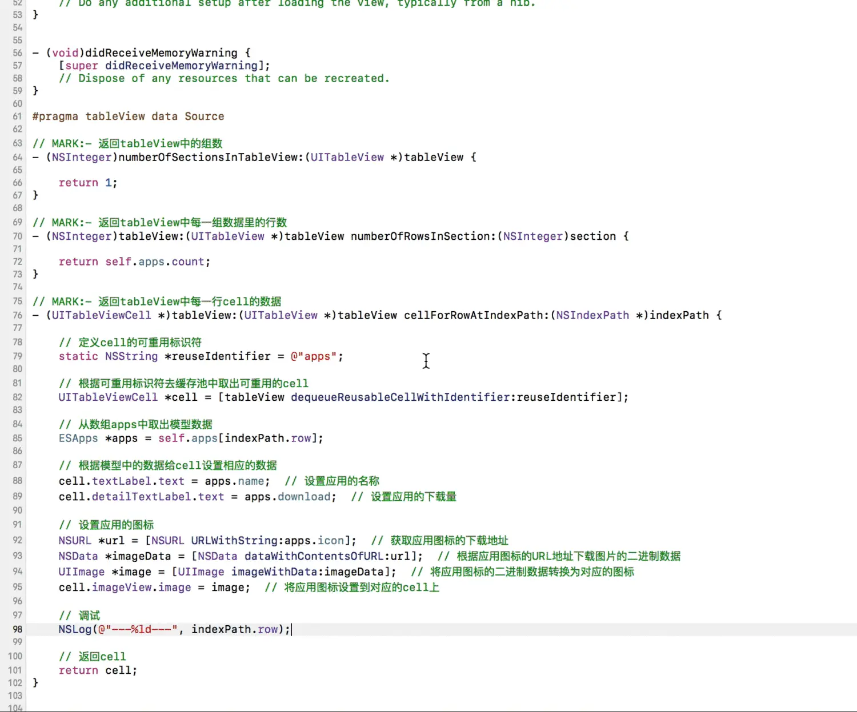The image size is (857, 712).
Task: Click comment '// 定义cell的可重用标识符'
Action: [130, 343]
